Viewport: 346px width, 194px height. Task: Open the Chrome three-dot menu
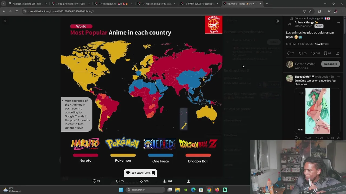point(342,11)
